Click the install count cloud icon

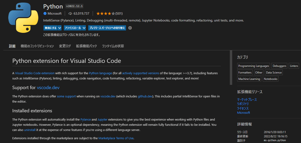(x=70, y=13)
